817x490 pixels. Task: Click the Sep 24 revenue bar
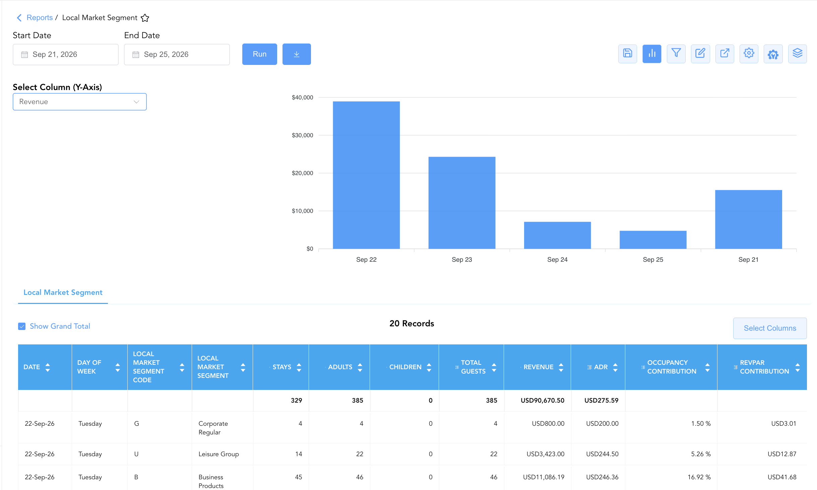click(557, 235)
